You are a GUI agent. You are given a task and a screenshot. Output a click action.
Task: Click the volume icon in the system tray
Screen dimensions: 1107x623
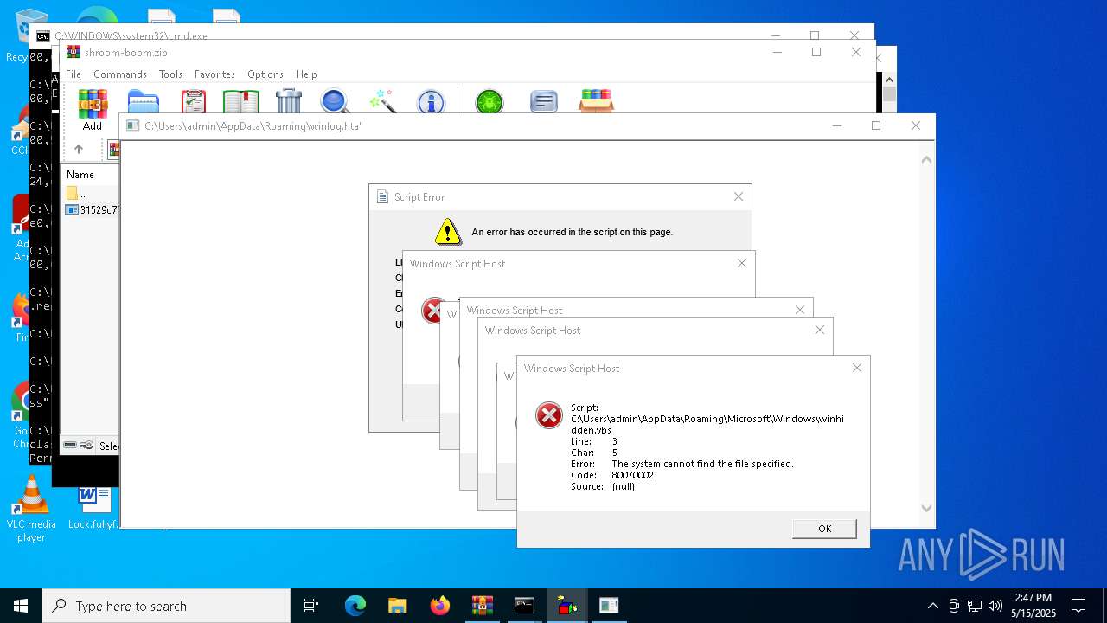pyautogui.click(x=995, y=606)
